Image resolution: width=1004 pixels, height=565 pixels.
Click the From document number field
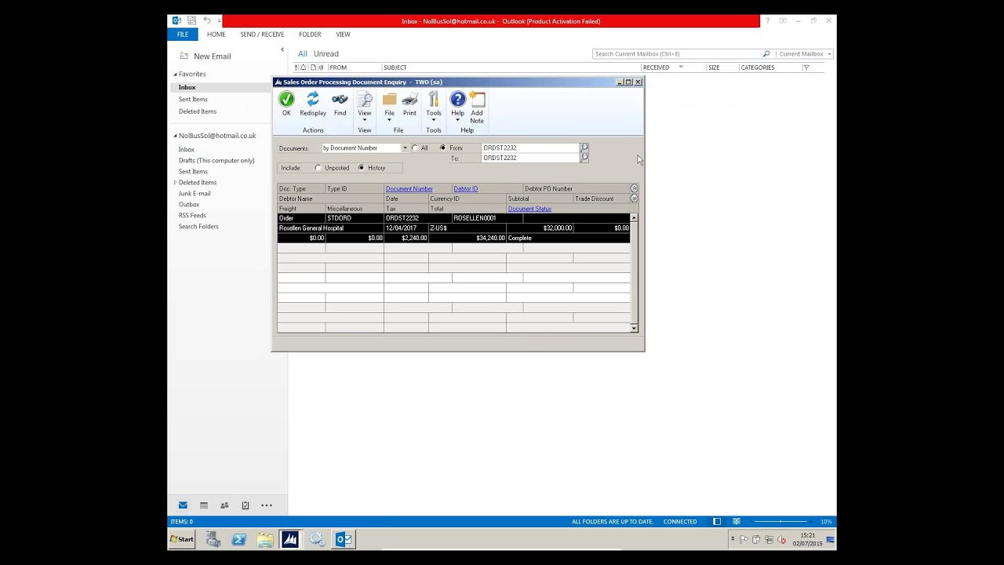click(530, 148)
